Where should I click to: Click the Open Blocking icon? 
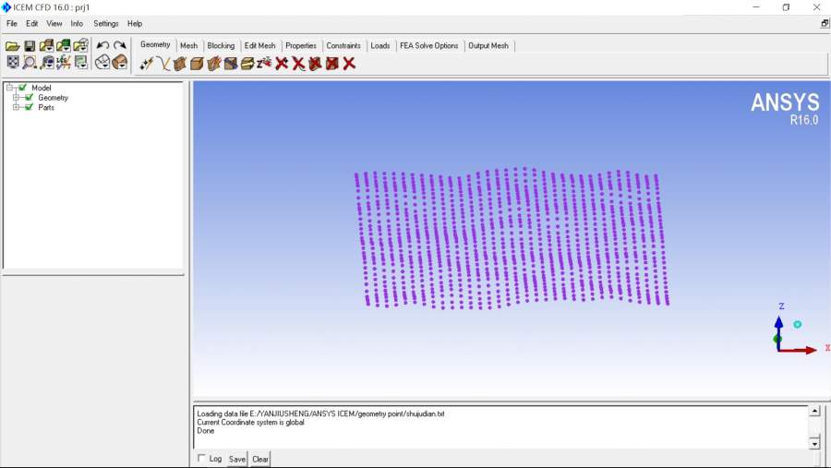(80, 47)
